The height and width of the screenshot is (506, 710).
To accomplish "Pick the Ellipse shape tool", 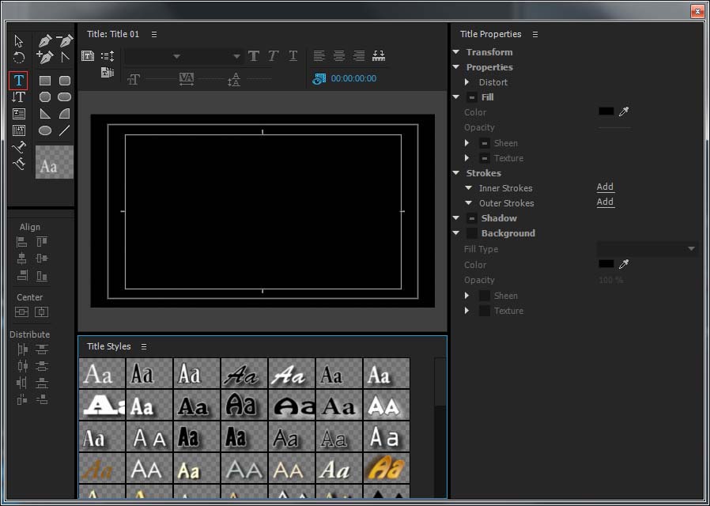I will [x=45, y=130].
